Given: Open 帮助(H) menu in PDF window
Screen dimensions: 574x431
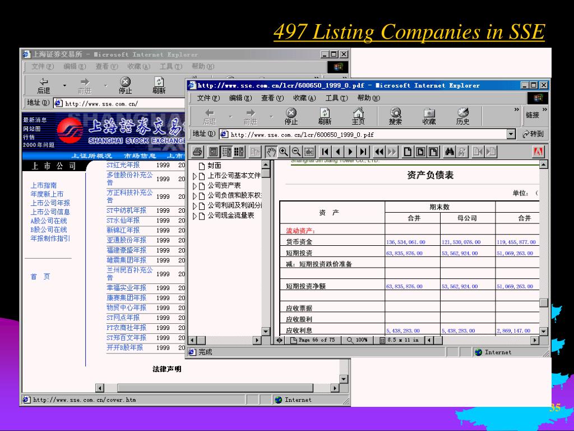Looking at the screenshot, I should coord(369,98).
